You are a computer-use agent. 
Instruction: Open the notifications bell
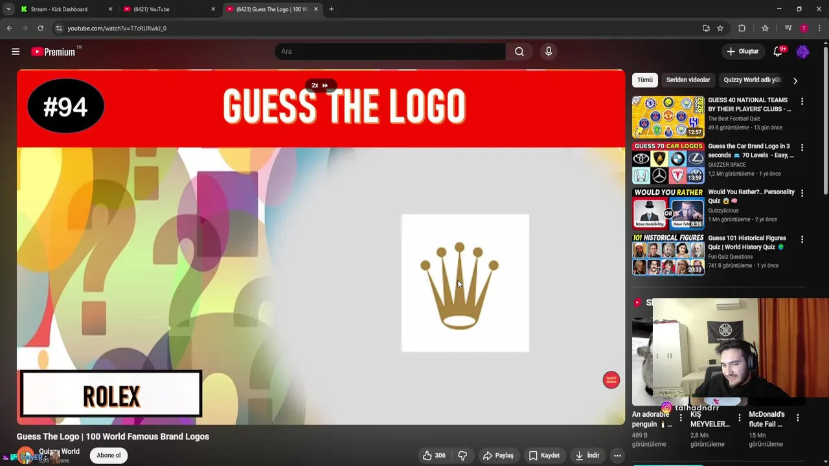778,51
